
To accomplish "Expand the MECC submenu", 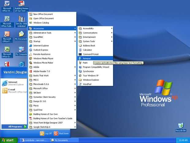I will [52, 80].
